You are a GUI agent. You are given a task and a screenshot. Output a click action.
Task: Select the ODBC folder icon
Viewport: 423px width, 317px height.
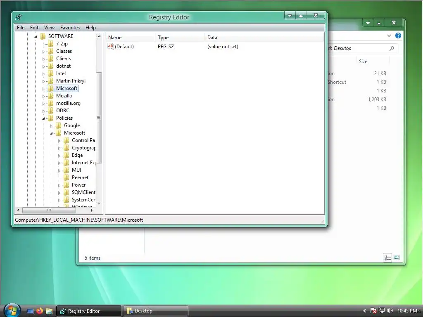point(50,111)
